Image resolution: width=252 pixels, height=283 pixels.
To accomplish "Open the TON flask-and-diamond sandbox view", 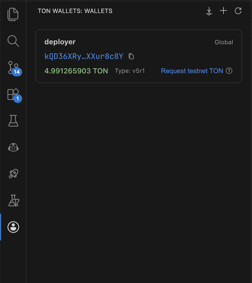I will (x=13, y=200).
